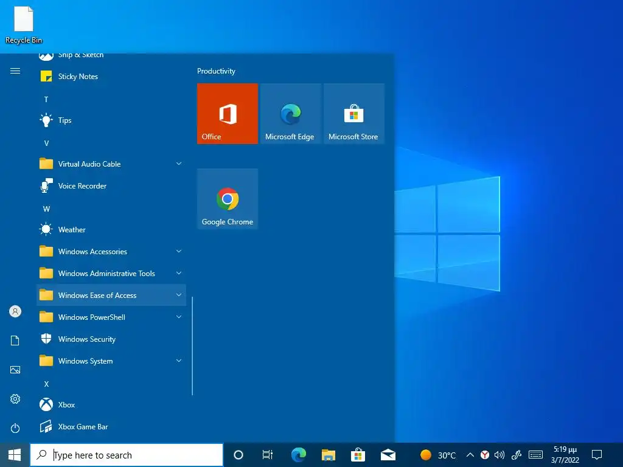This screenshot has width=623, height=467.
Task: Open Xbox Game Bar
Action: (x=111, y=426)
